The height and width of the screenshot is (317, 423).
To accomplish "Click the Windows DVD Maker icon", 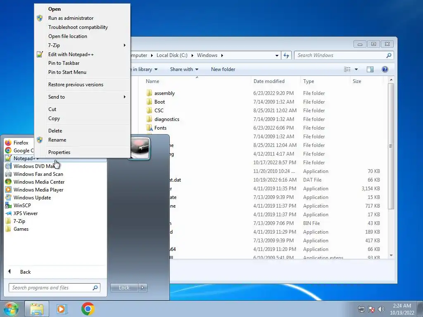I will point(8,166).
